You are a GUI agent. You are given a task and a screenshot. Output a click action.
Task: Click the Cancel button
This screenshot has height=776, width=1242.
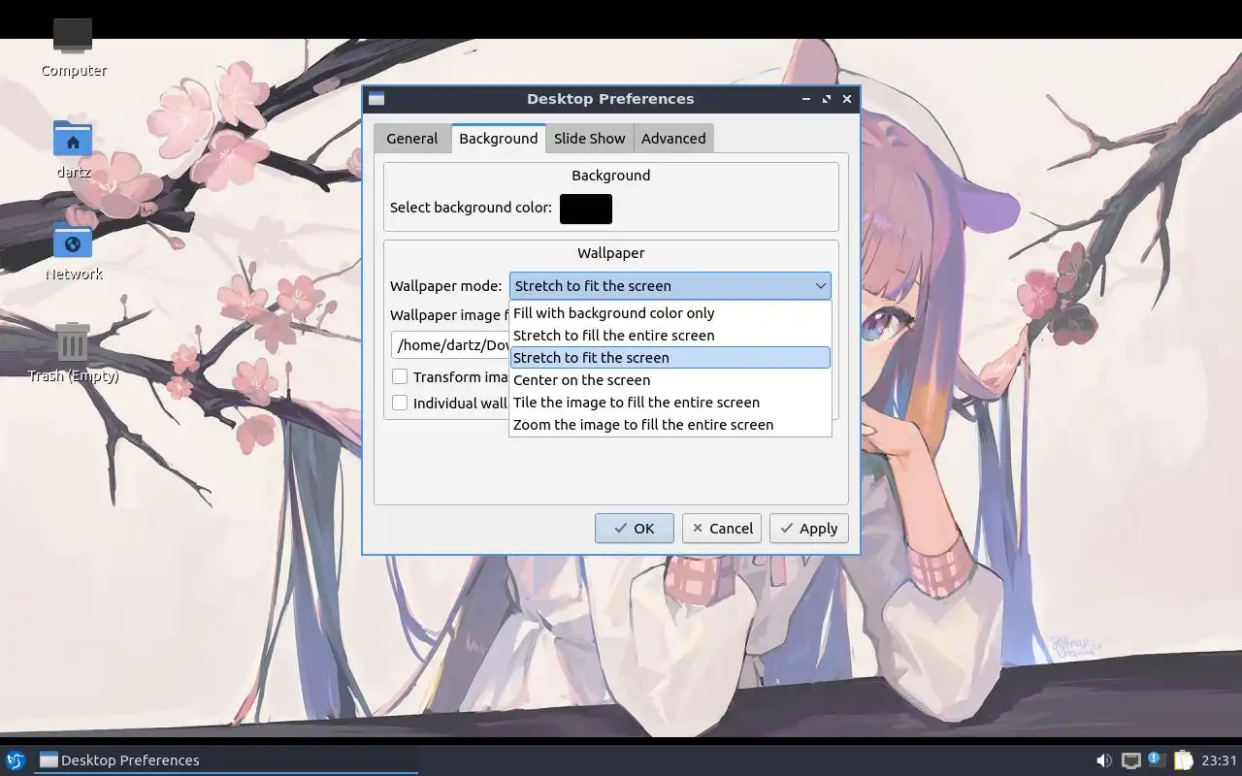[x=722, y=529]
